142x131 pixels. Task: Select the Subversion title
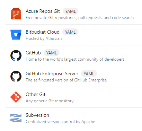click(x=37, y=115)
